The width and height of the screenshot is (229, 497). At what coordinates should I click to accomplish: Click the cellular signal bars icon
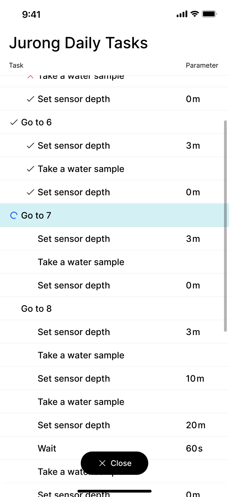click(182, 14)
